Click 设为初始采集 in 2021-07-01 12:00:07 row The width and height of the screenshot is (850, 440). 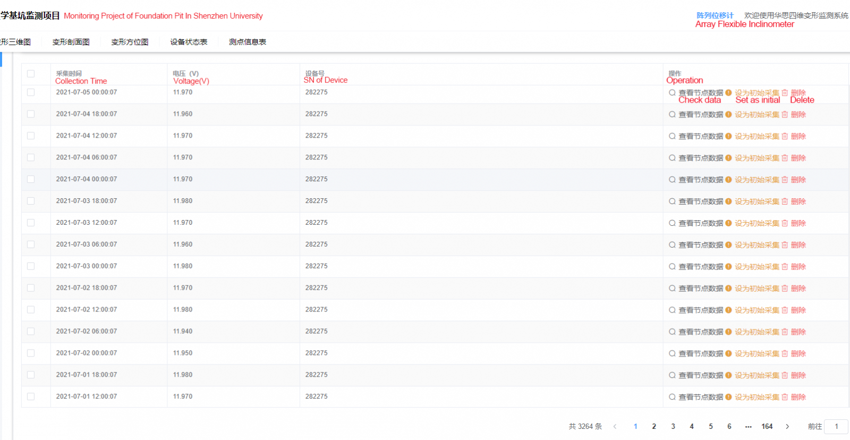757,397
